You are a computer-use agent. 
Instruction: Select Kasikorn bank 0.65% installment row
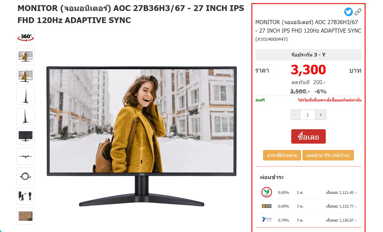(x=309, y=193)
